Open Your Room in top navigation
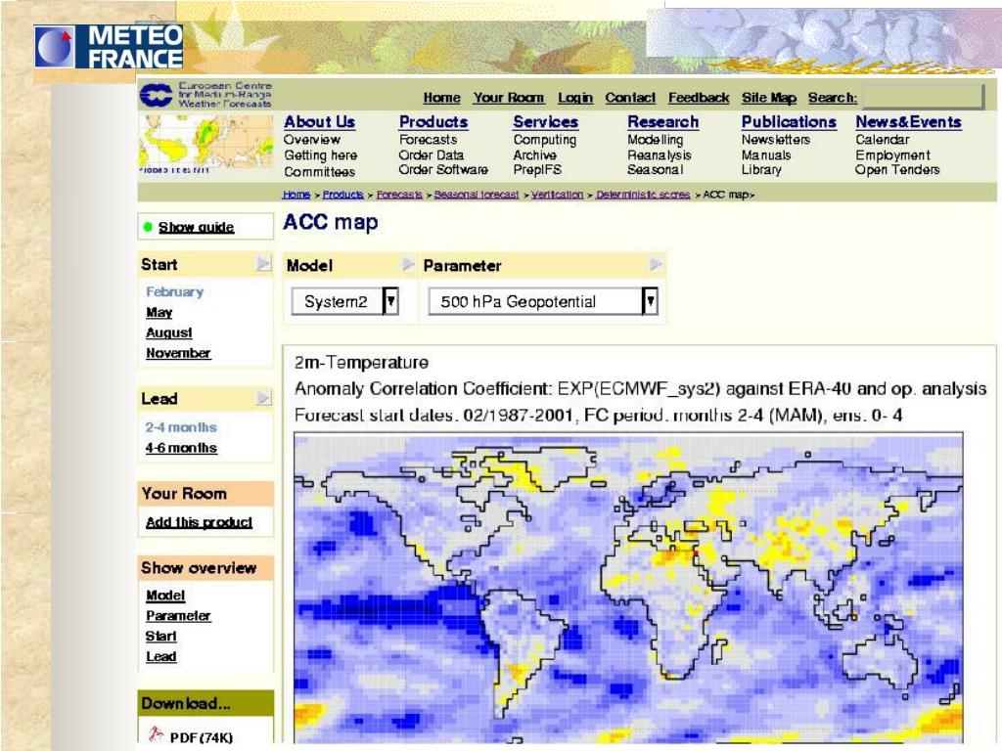Viewport: 1002px width, 751px height. (509, 98)
